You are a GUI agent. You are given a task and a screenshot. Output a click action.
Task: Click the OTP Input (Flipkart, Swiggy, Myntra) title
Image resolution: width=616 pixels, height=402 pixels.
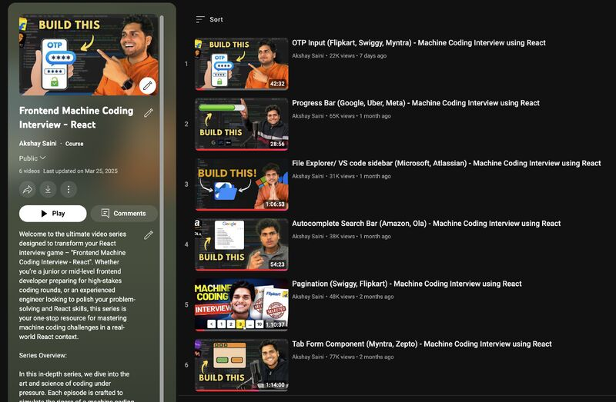[x=418, y=43]
